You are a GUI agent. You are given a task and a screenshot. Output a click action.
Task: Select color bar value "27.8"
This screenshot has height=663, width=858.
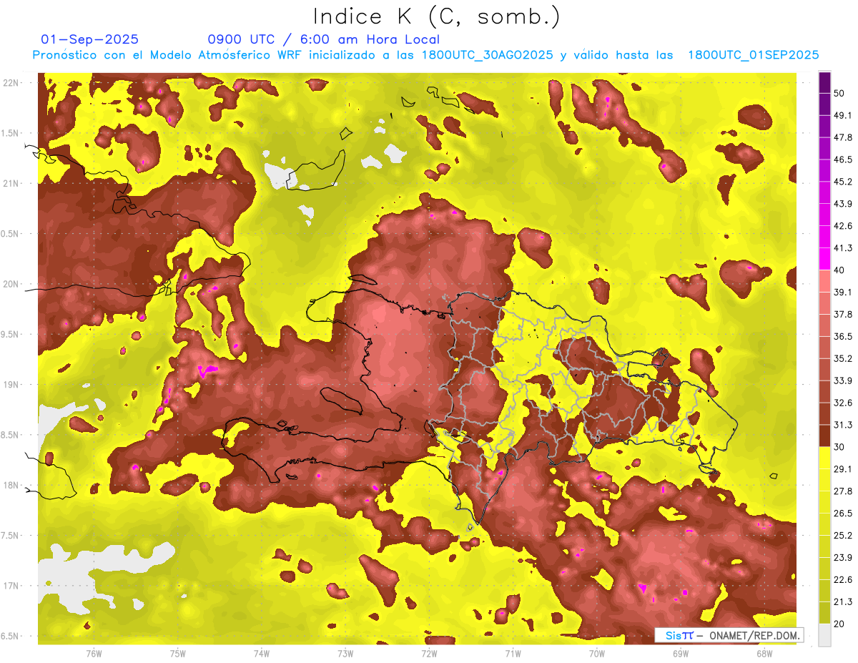842,491
